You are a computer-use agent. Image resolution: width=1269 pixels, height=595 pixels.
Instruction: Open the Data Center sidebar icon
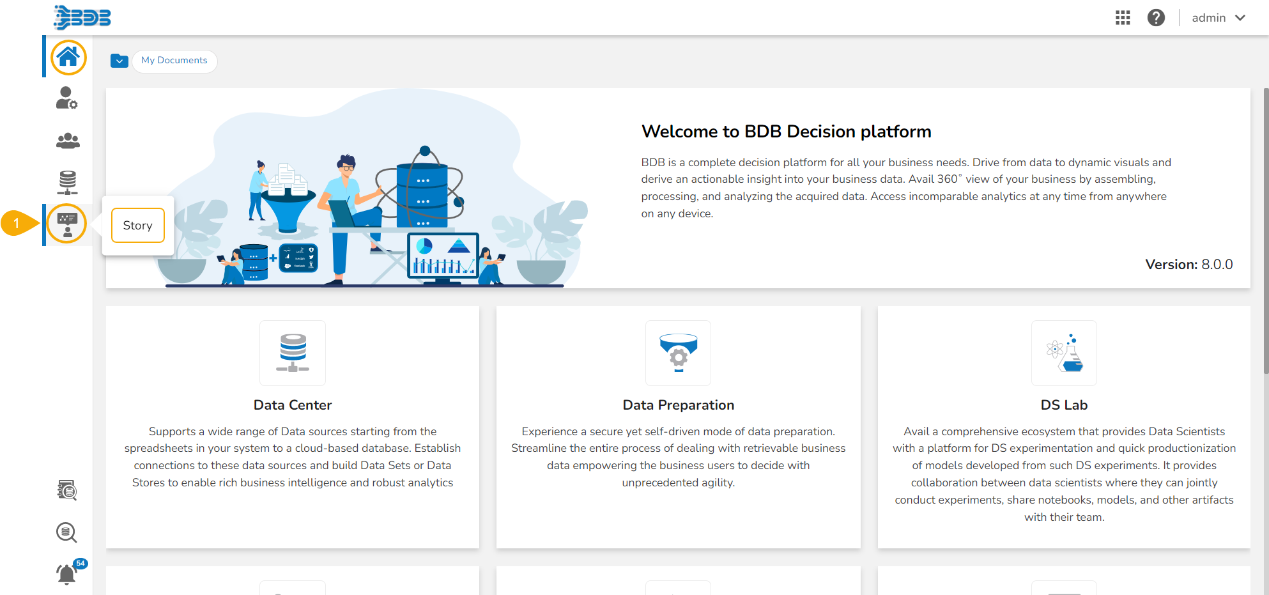68,182
